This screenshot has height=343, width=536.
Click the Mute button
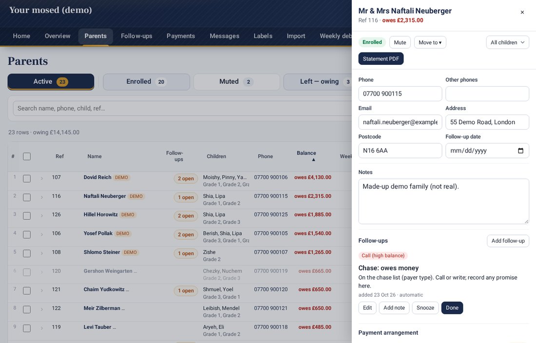tap(400, 42)
